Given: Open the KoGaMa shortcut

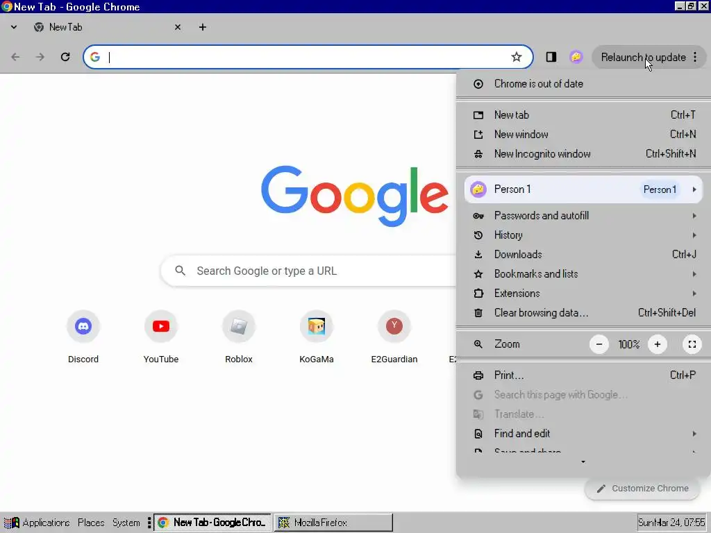Looking at the screenshot, I should coord(317,337).
